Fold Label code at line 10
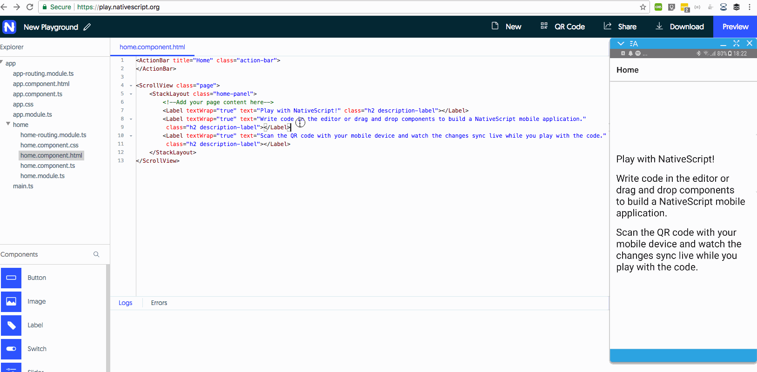Viewport: 757px width, 372px height. tap(131, 136)
